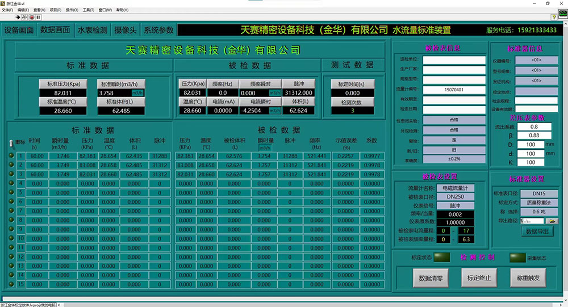Open the 帮助(H) menu
The height and width of the screenshot is (307, 568).
point(123,10)
